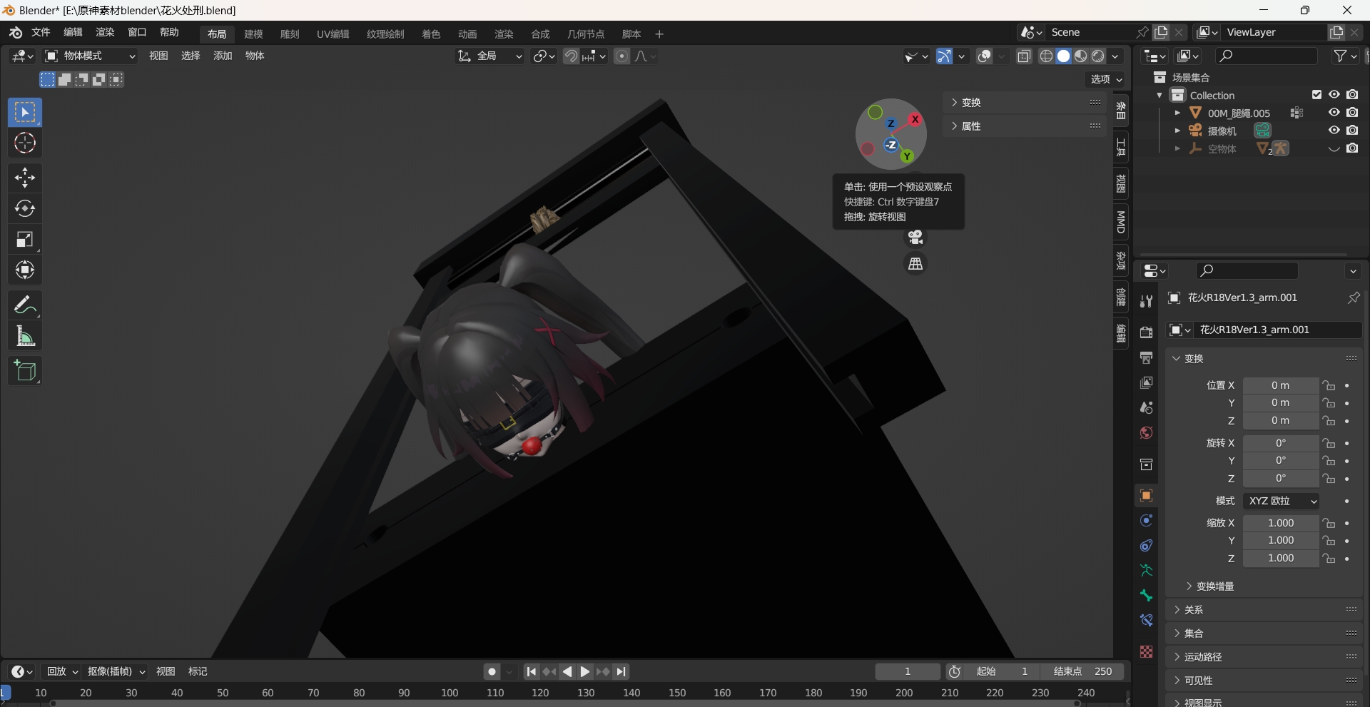Open the 选项 button
Image resolution: width=1370 pixels, height=707 pixels.
pos(1106,79)
